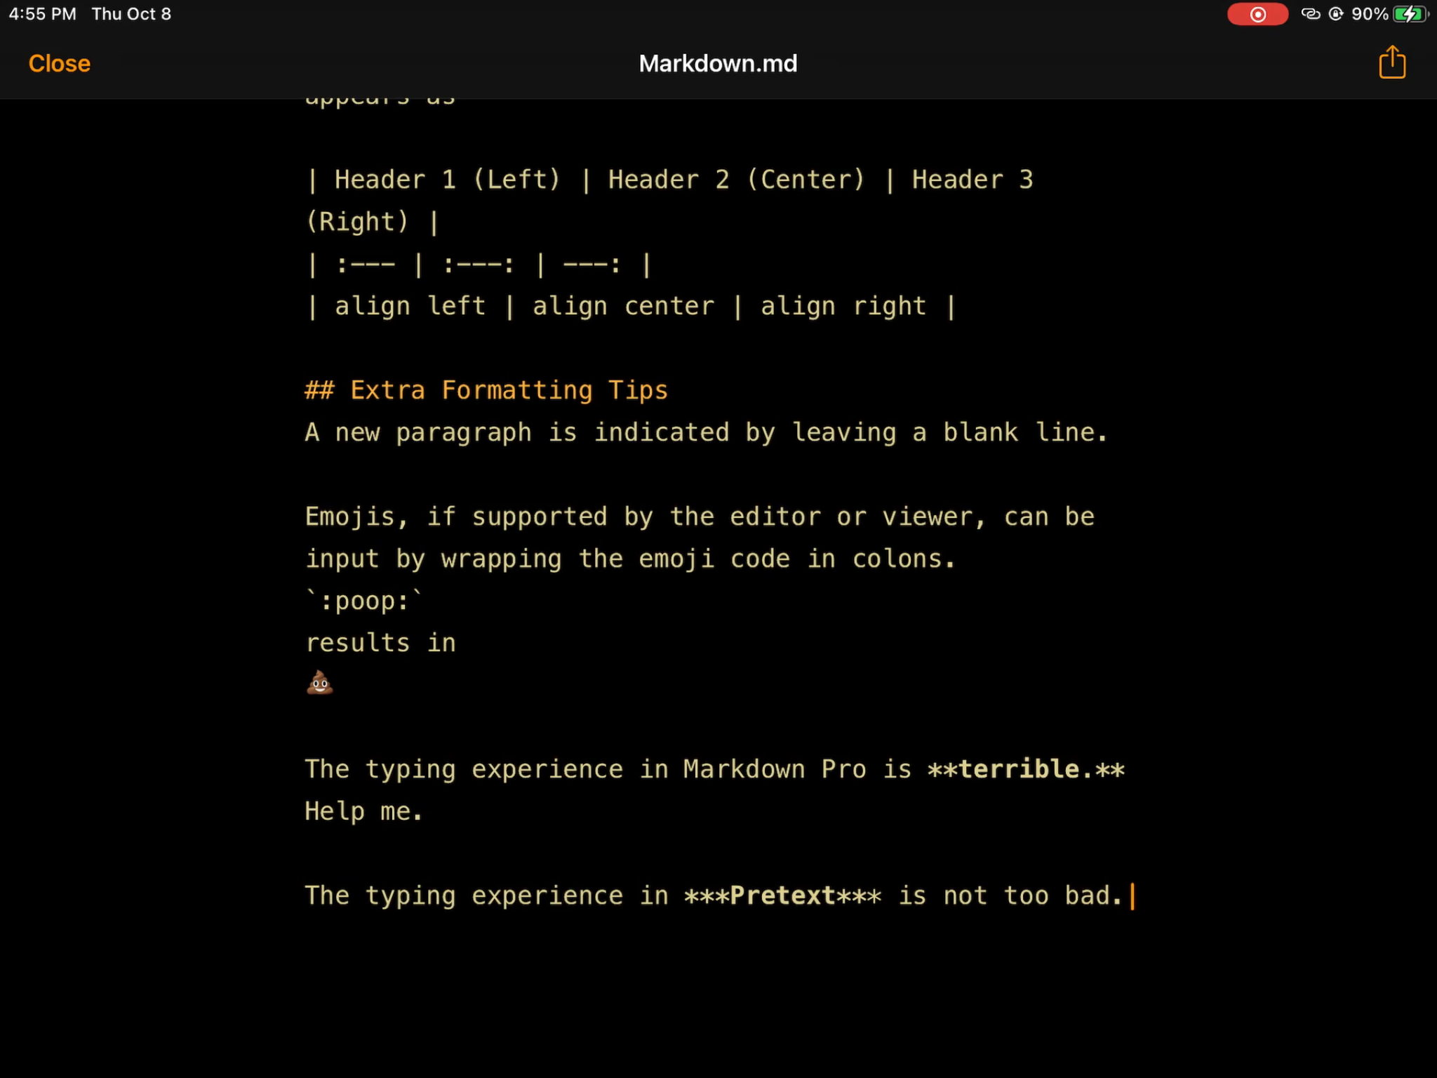Tap the Close button
Viewport: 1437px width, 1078px height.
[60, 64]
